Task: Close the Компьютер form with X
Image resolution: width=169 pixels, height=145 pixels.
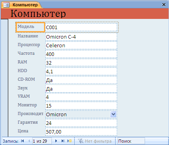Action: point(164,5)
